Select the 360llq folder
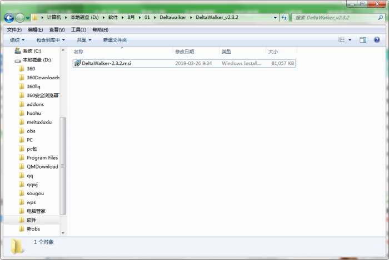Image resolution: width=389 pixels, height=260 pixels. 30,86
